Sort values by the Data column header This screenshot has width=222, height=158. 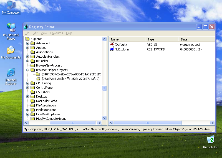196,39
